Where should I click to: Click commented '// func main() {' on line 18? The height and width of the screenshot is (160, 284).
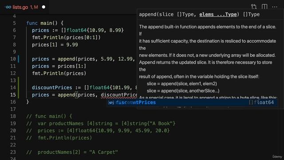coord(49,116)
